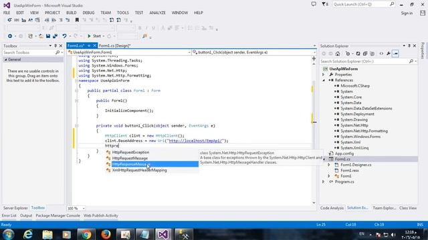Click the Open File folder icon
Screen dimensions: 428x240
(41, 36)
